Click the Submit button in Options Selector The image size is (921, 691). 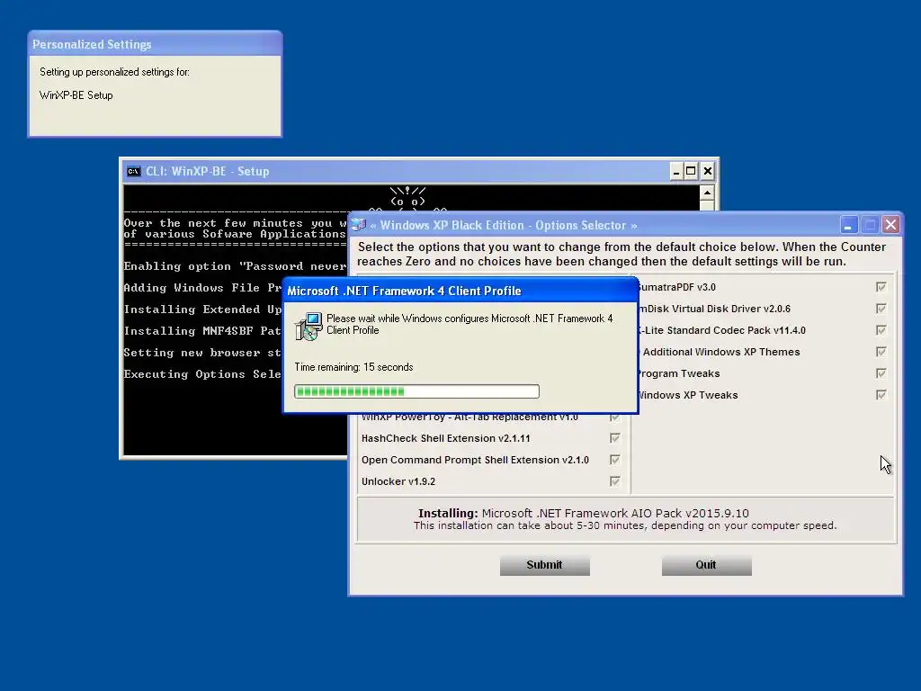point(544,565)
